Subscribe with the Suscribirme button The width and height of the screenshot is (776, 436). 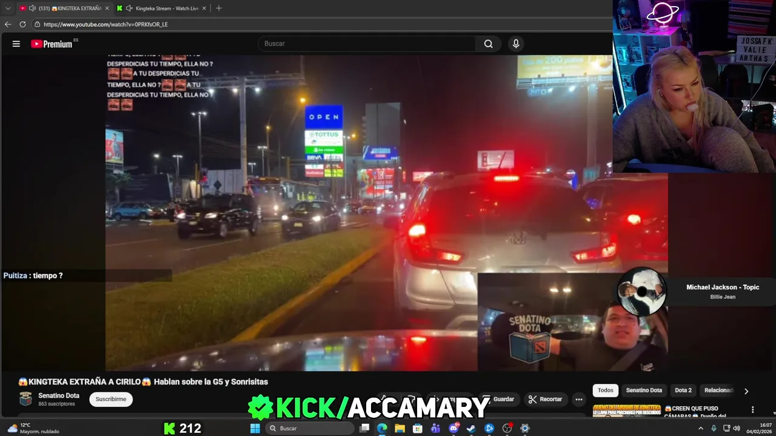[111, 399]
